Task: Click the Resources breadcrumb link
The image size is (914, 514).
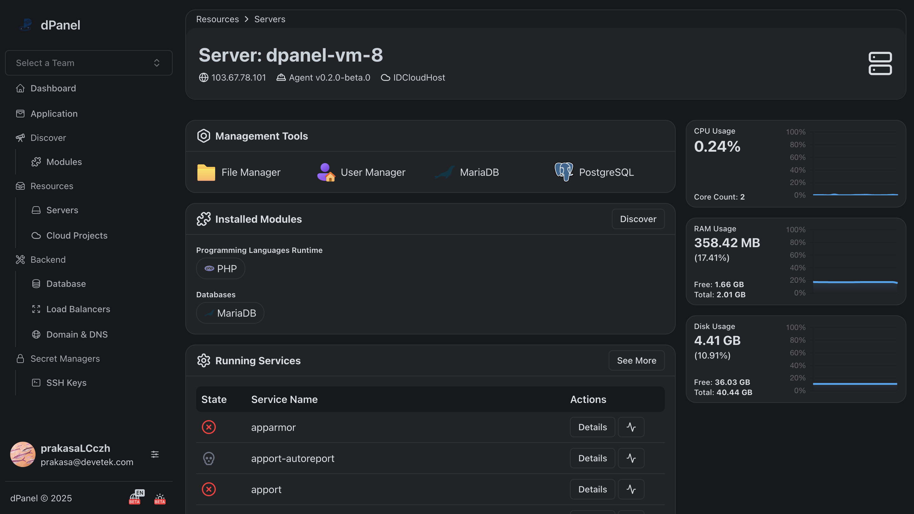Action: (217, 19)
